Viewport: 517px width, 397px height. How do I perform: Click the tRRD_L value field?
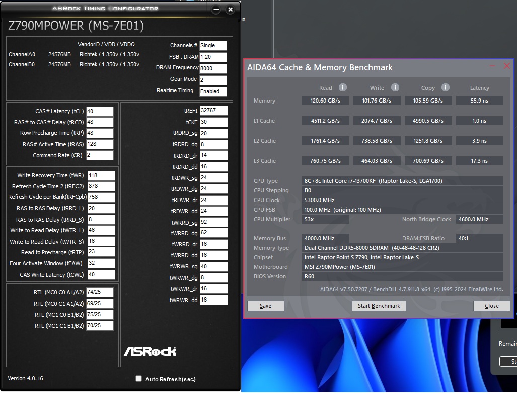coord(101,209)
